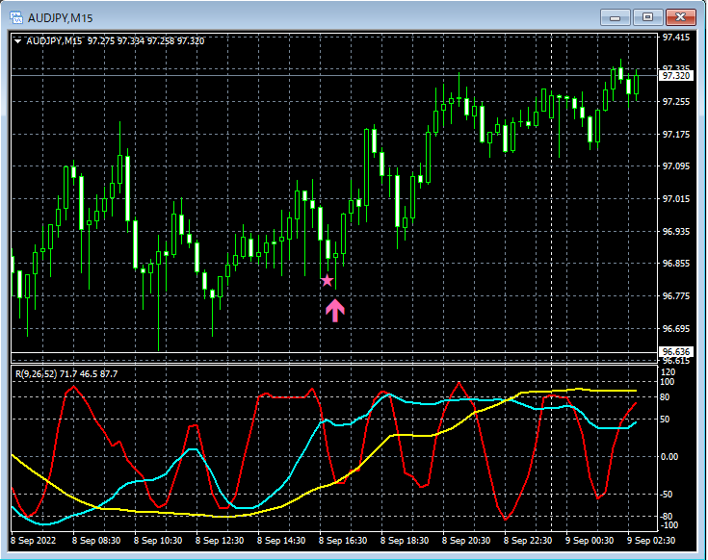Screen dimensions: 708x560
Task: Click the 8 Sep 12:30 time label
Action: click(220, 540)
